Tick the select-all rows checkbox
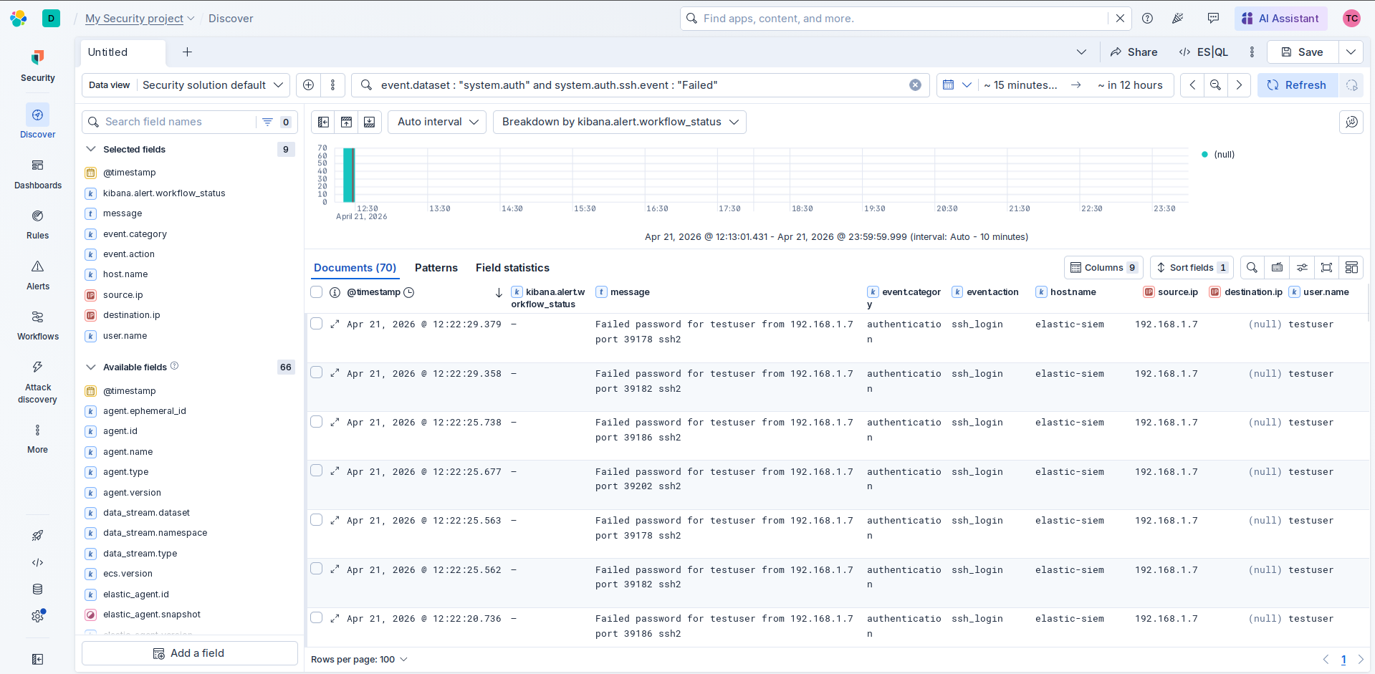This screenshot has width=1375, height=674. pyautogui.click(x=316, y=292)
